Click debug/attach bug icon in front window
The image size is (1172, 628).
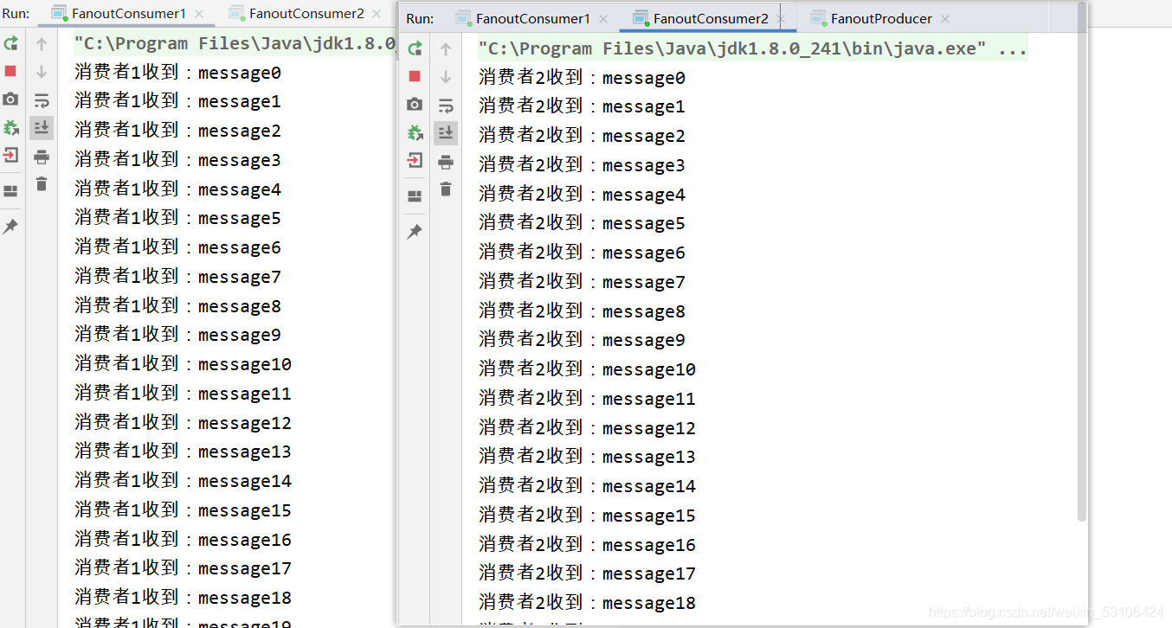coord(415,133)
